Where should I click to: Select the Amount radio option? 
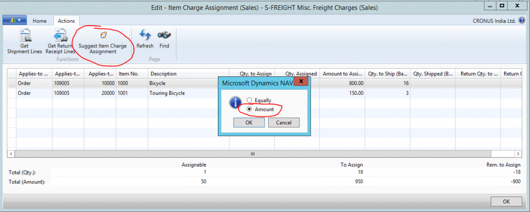[x=250, y=109]
